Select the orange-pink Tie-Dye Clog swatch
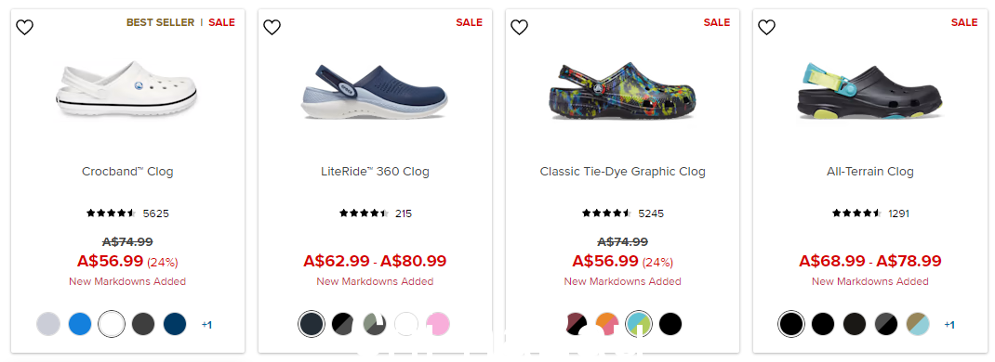Screen dimensions: 995x362 [606, 324]
